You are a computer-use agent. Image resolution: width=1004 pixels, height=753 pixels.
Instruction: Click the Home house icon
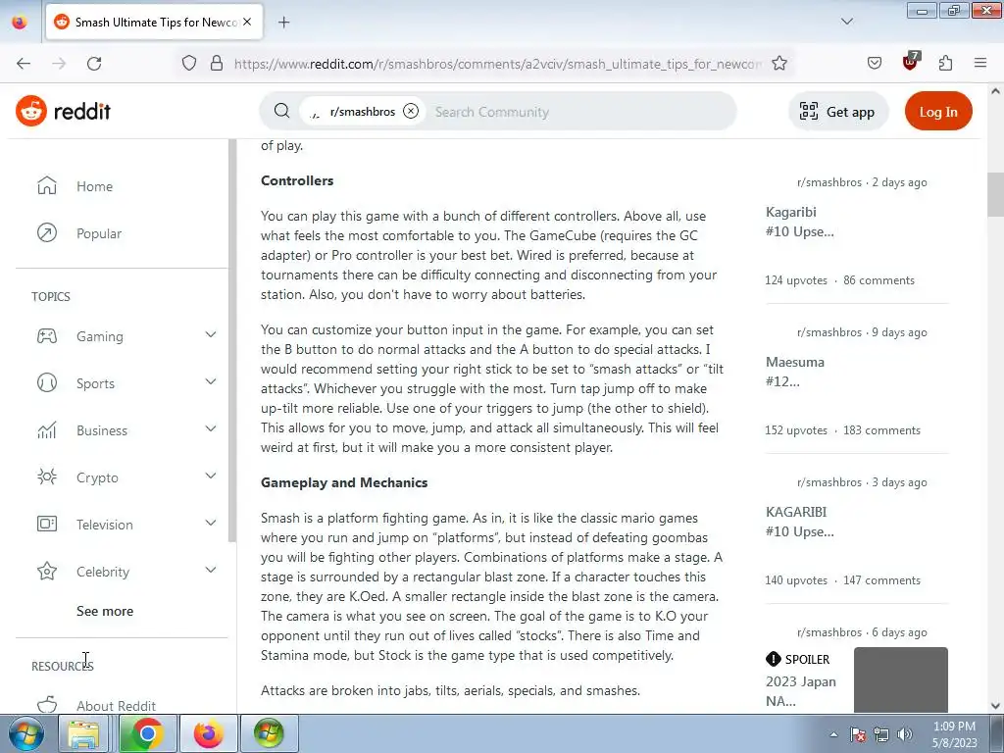47,185
